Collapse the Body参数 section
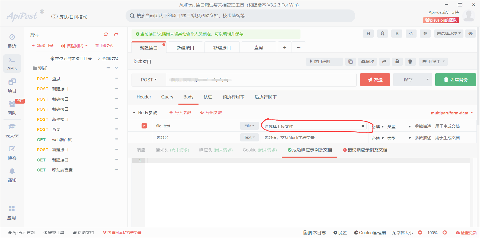Screen dimensions: 480x238 point(134,113)
